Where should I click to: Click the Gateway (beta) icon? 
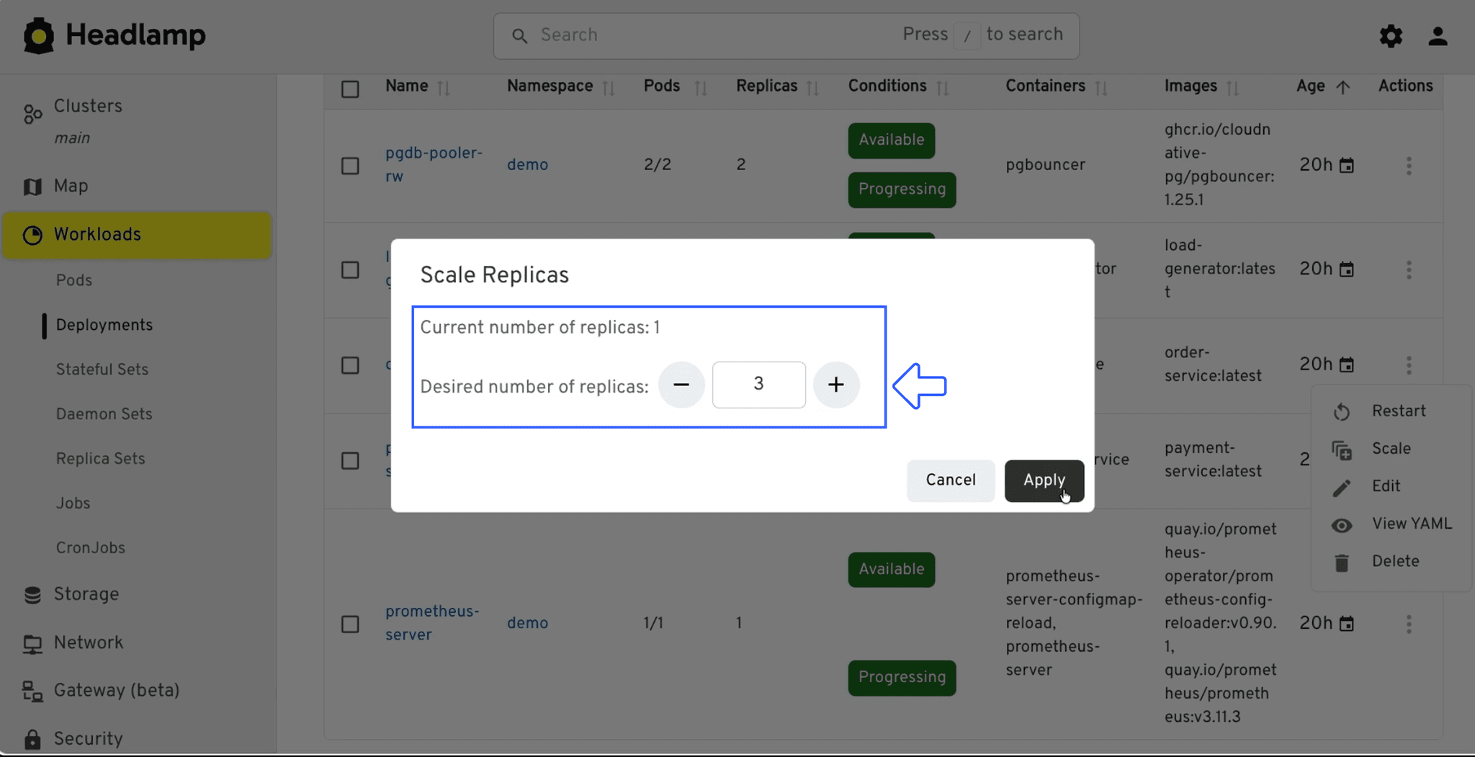point(32,691)
